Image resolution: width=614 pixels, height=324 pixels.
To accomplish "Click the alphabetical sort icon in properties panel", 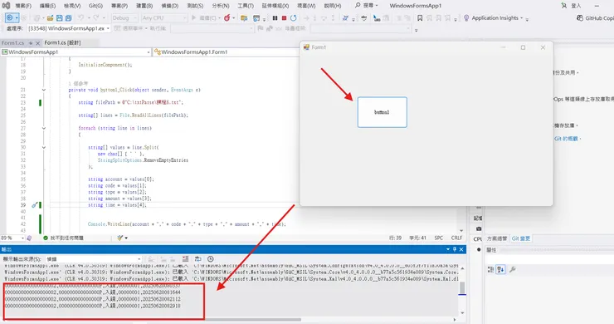I will point(500,269).
